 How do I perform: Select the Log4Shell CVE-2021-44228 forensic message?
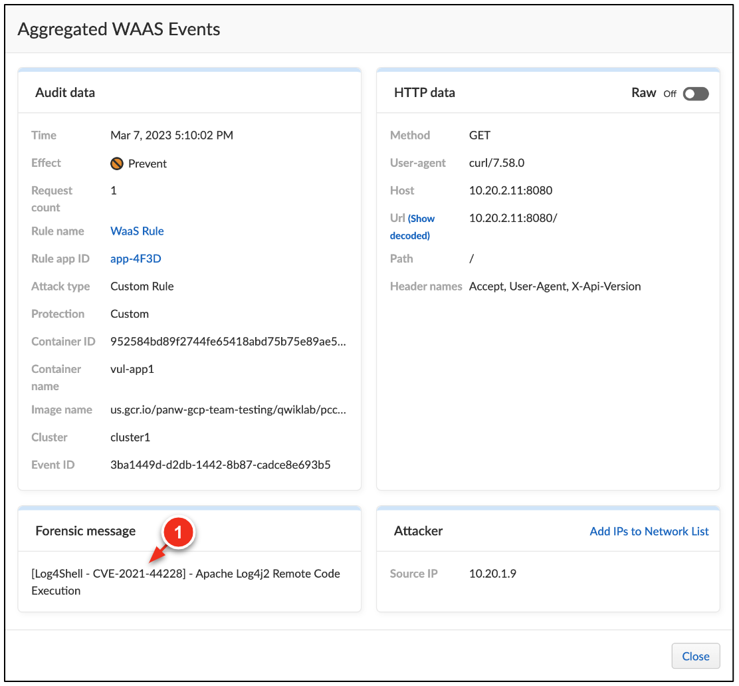point(188,582)
